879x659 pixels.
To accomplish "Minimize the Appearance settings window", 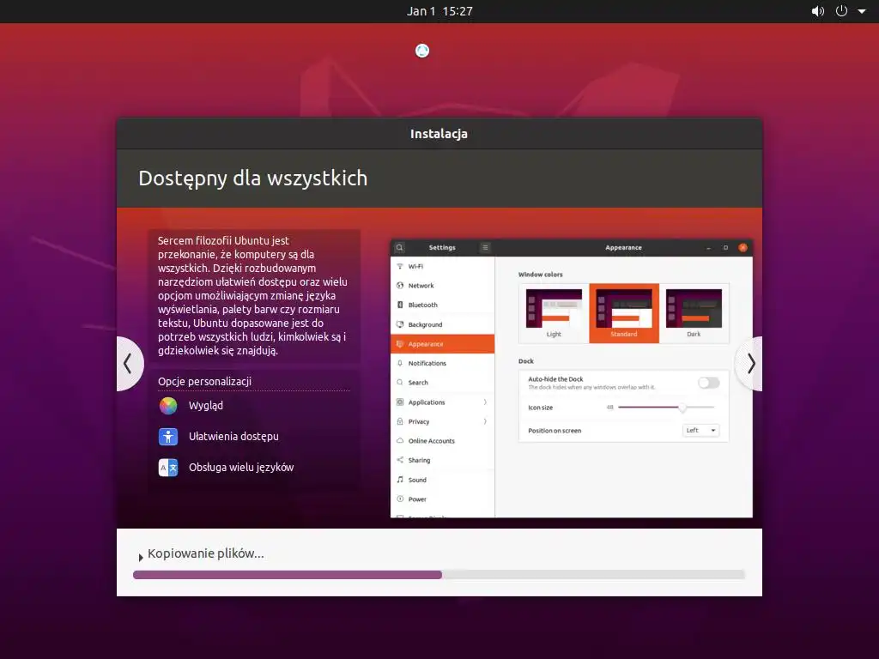I will pos(708,248).
